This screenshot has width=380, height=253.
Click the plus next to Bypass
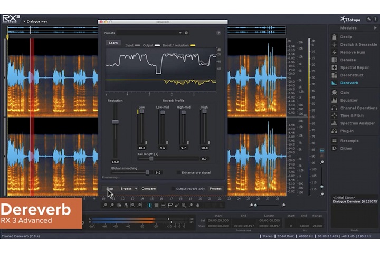tap(136, 189)
